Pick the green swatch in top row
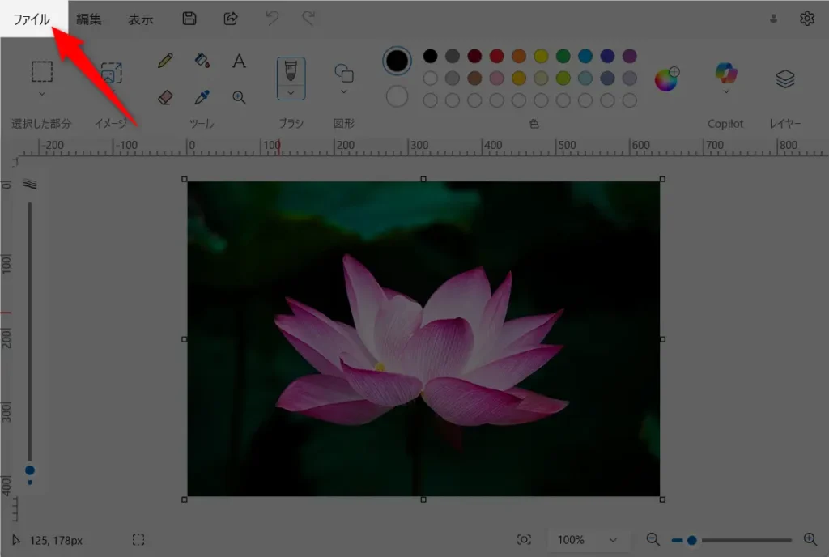This screenshot has width=829, height=557. coord(563,56)
